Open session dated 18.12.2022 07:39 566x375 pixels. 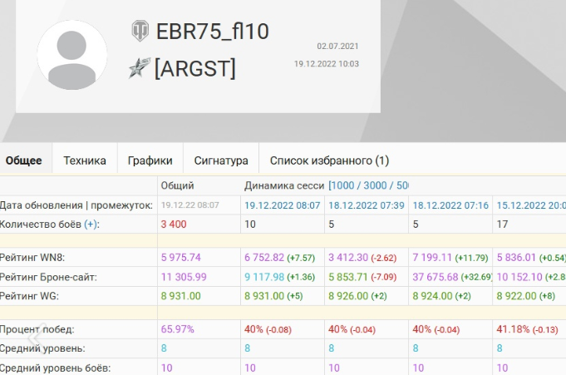366,205
